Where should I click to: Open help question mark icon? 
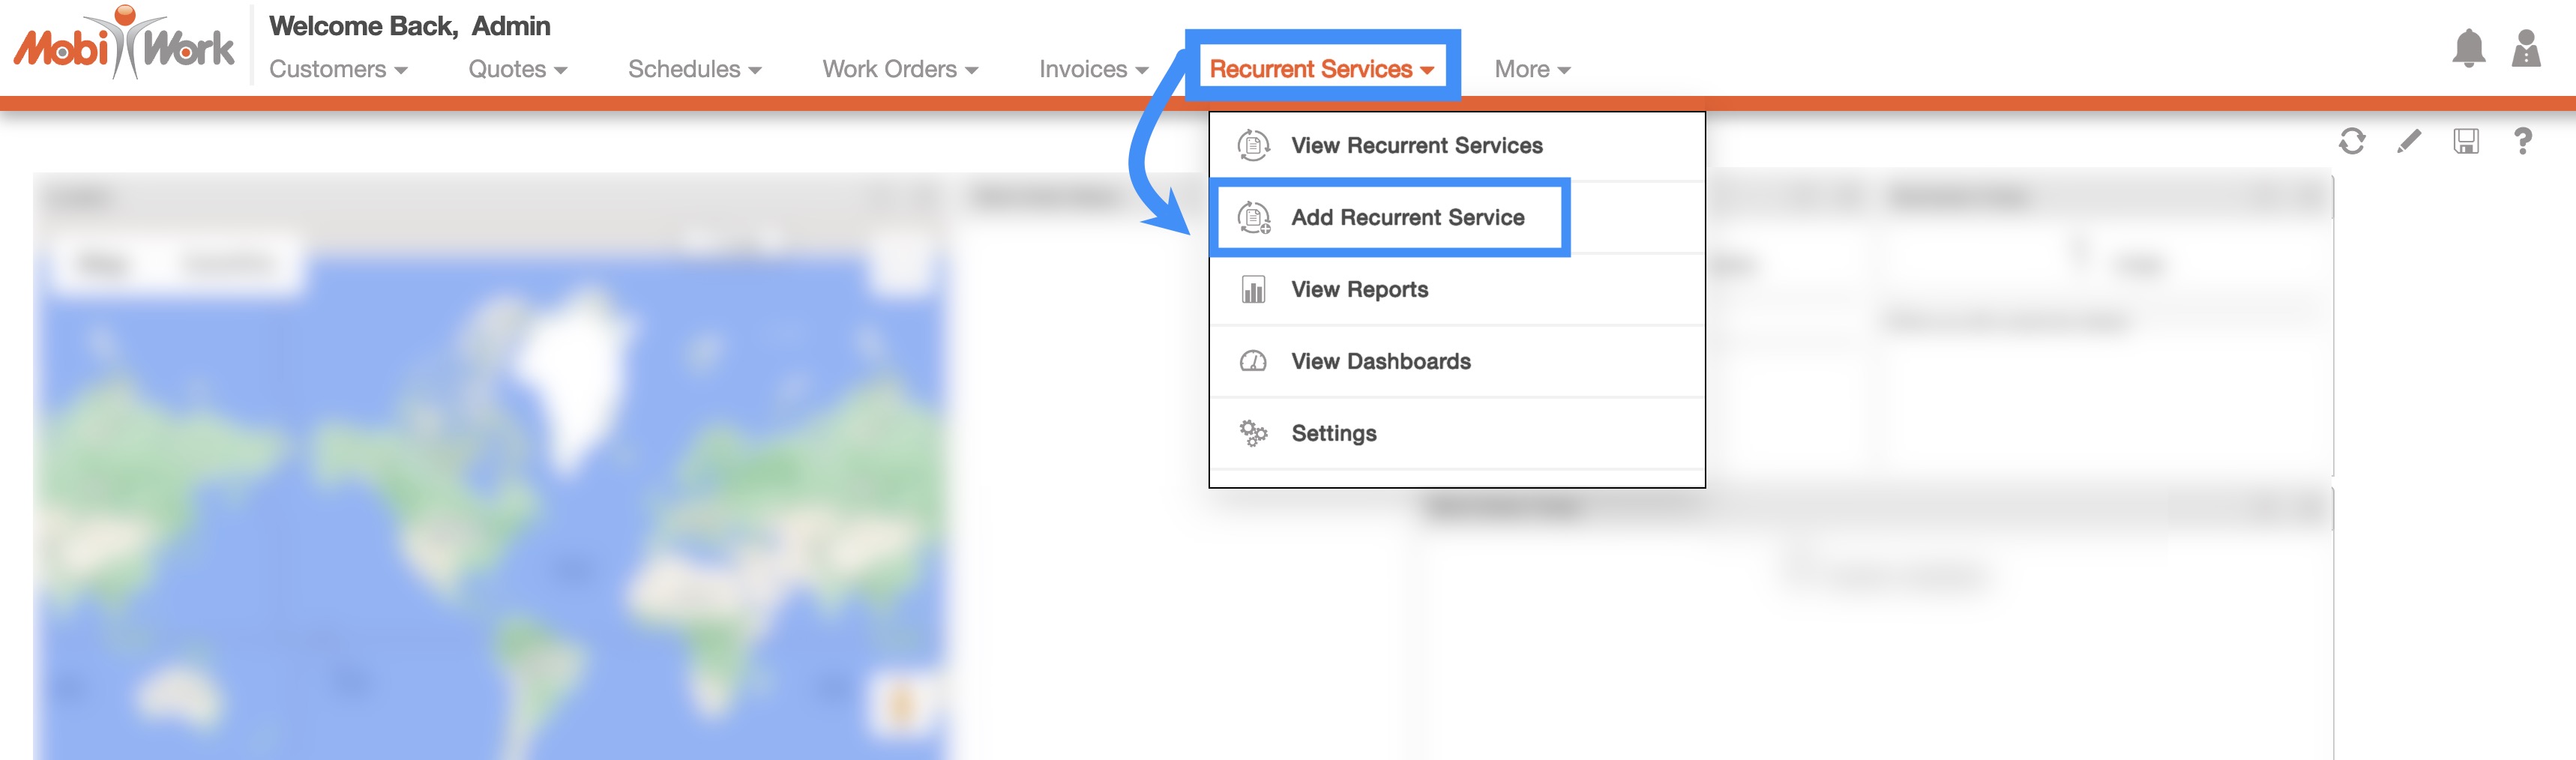2523,141
